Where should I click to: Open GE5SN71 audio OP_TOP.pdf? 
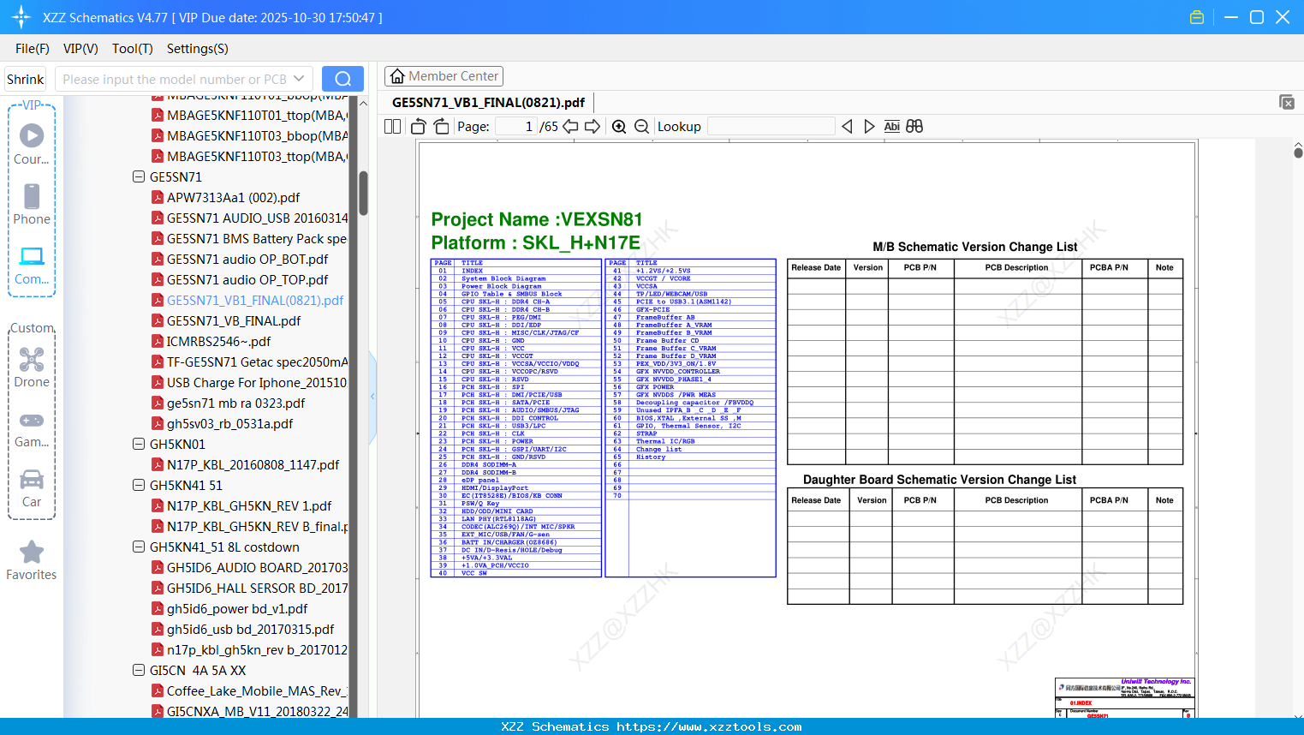241,280
